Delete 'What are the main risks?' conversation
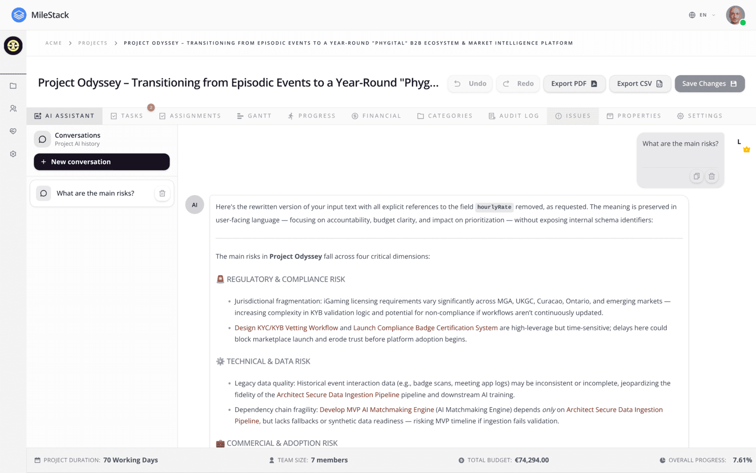Image resolution: width=756 pixels, height=473 pixels. [x=162, y=193]
